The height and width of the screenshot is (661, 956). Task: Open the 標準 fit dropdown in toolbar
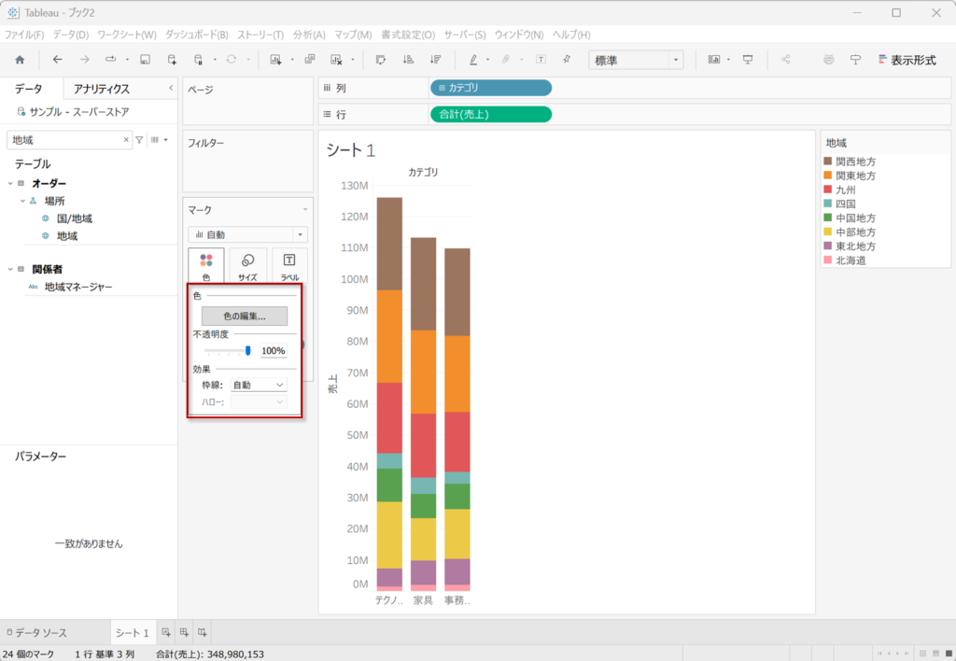[x=636, y=60]
